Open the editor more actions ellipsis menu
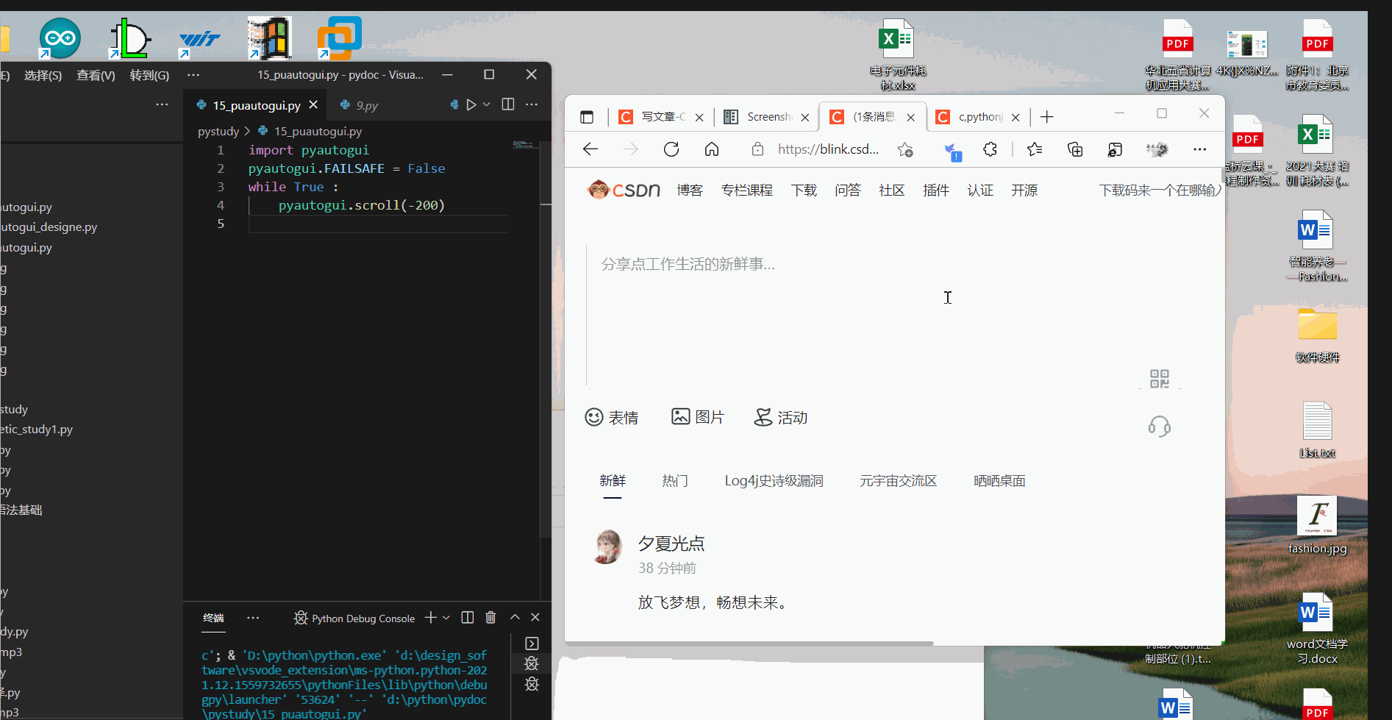 click(532, 104)
